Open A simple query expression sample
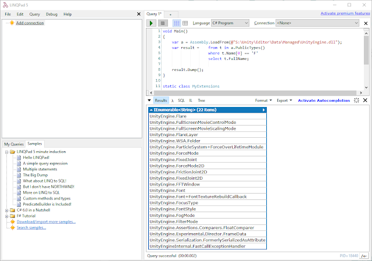The width and height of the screenshot is (372, 261). (45, 163)
